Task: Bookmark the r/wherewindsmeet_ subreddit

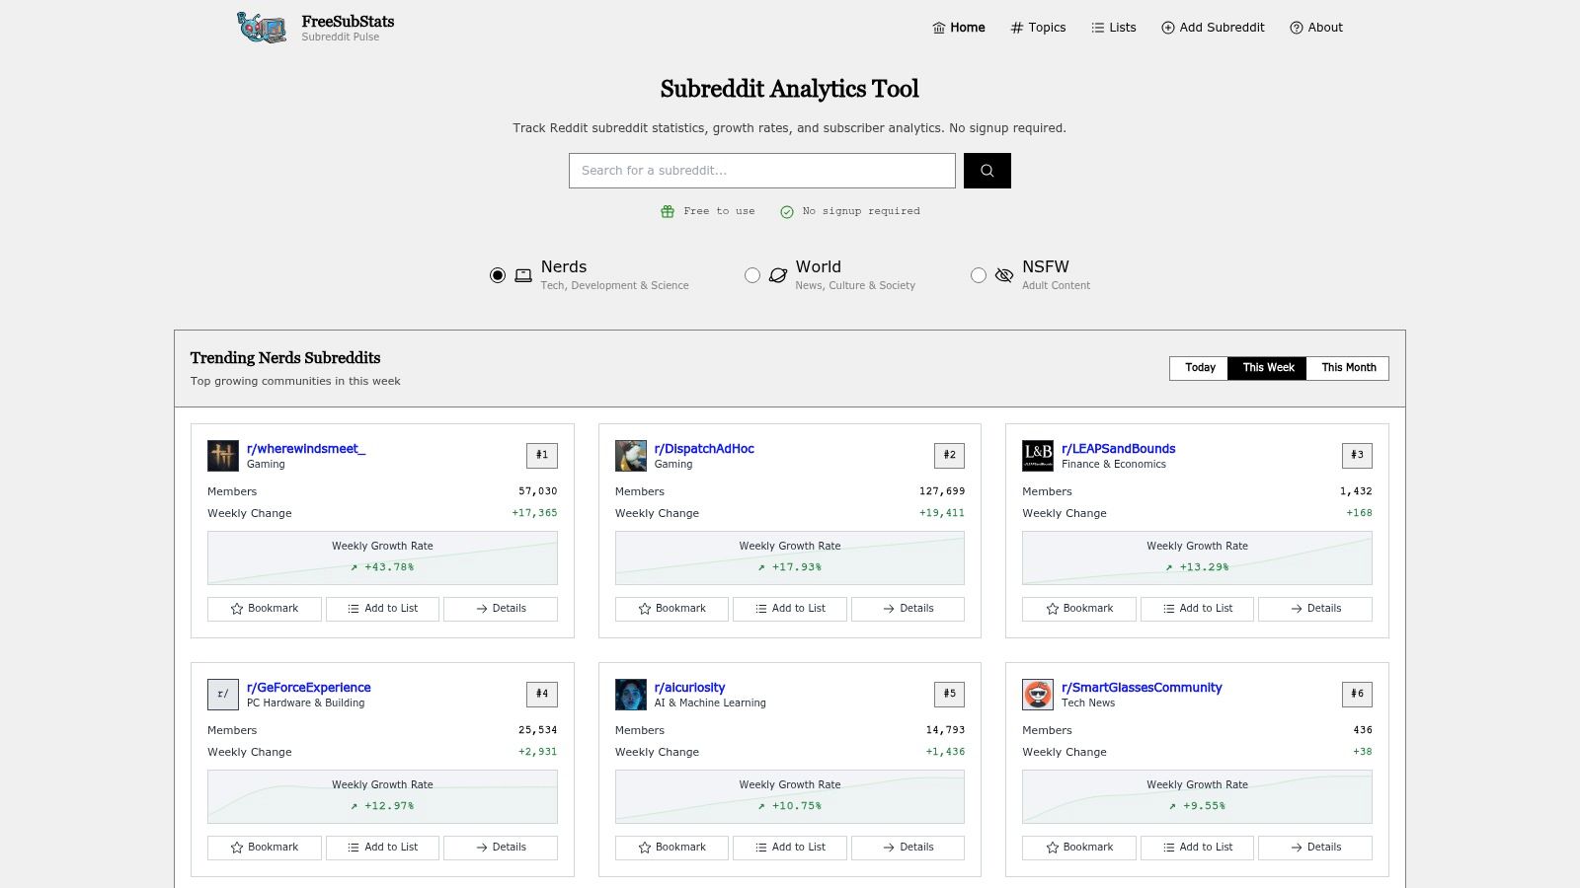Action: (265, 609)
